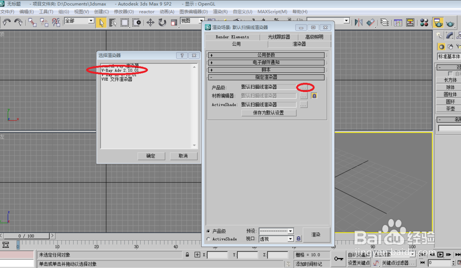The image size is (461, 268).
Task: Toggle the Window/Crossing selection icon
Action: pyautogui.click(x=136, y=22)
